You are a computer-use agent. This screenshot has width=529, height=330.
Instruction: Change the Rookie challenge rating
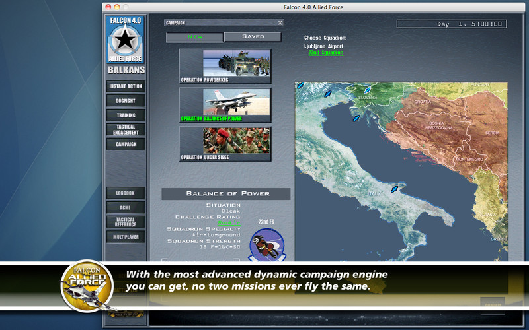pos(229,223)
